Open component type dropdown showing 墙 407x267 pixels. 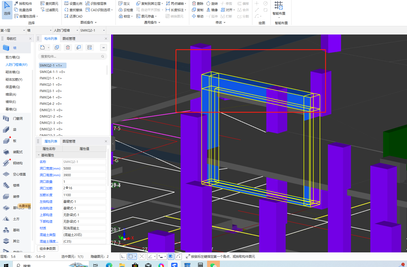(x=39, y=30)
